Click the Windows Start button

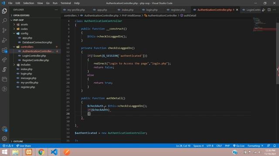(x=4, y=152)
